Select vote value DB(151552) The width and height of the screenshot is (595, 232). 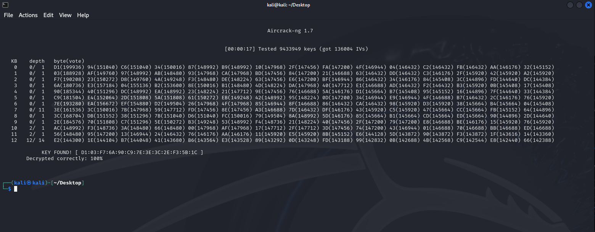tap(103, 116)
